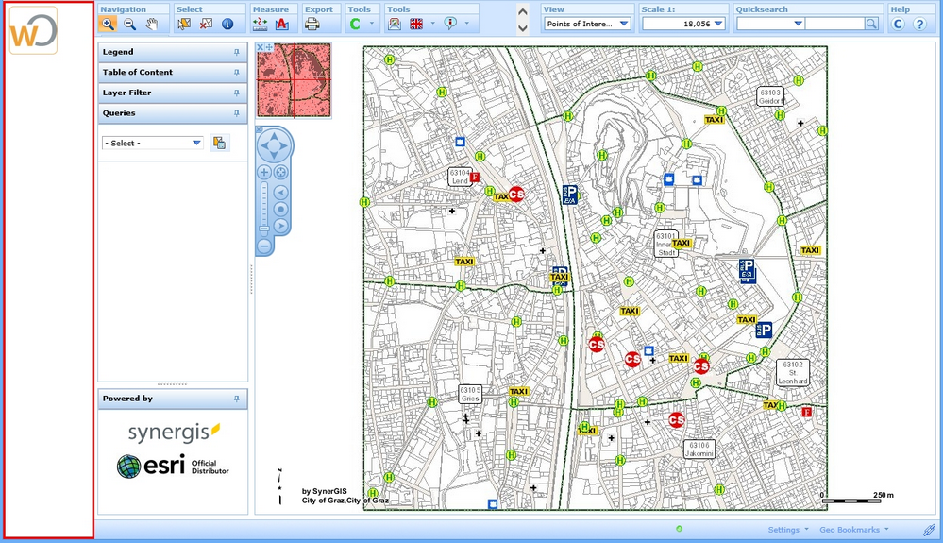943x543 pixels.
Task: Click the Identify info tool icon
Action: tap(227, 25)
